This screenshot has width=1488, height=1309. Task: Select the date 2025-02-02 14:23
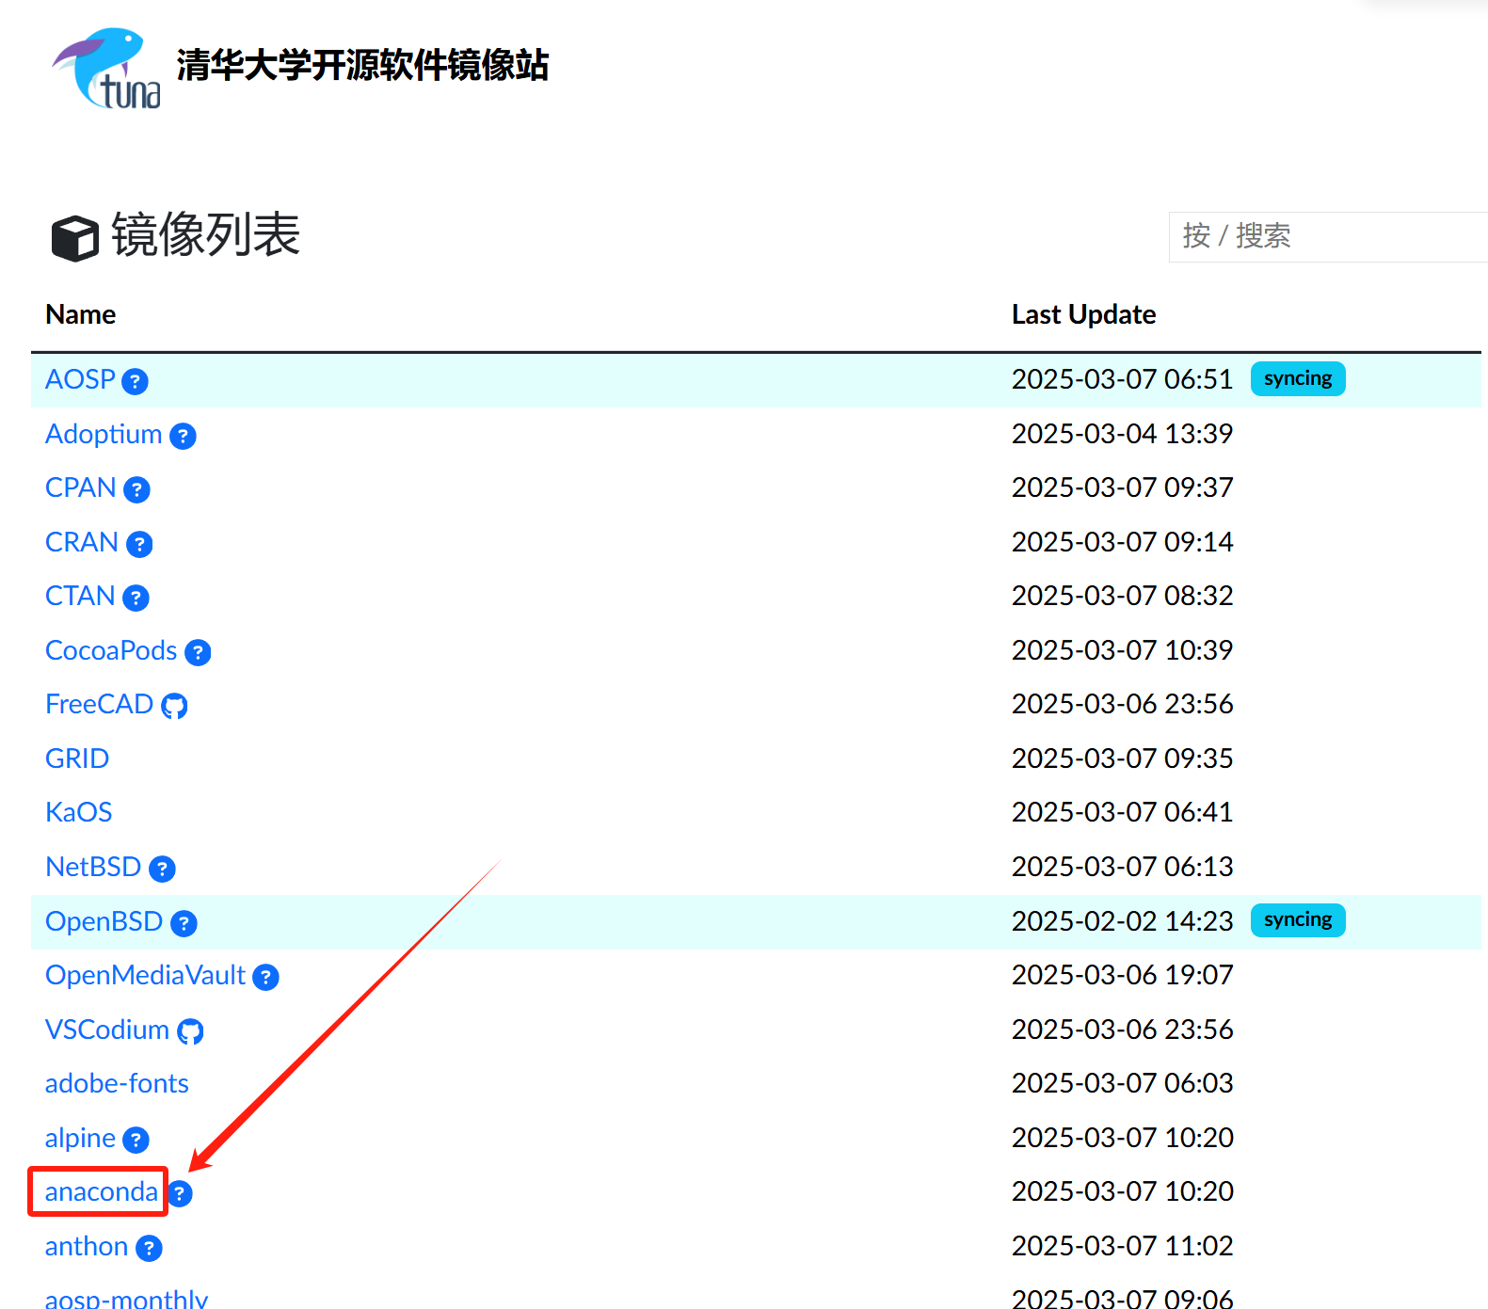tap(1122, 921)
